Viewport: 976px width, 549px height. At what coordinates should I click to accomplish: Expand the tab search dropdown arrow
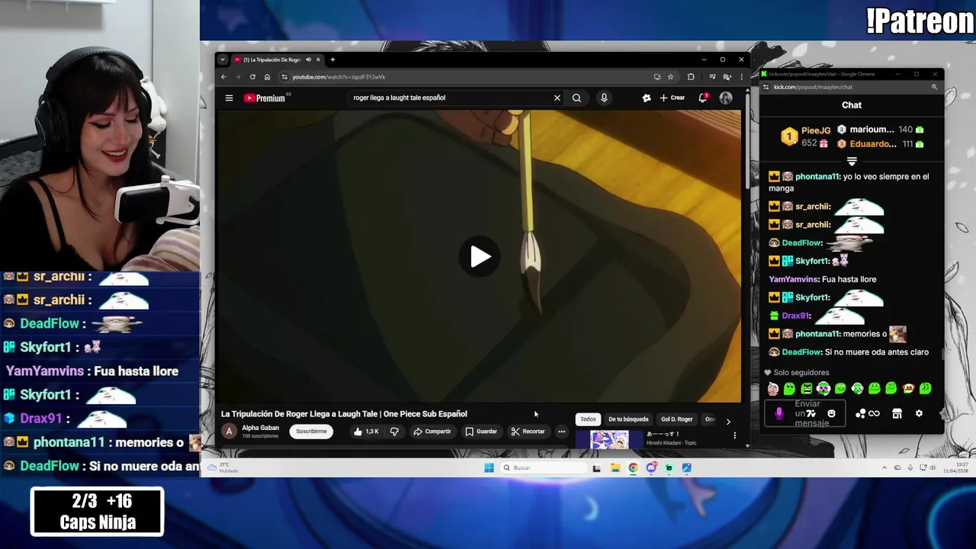(x=223, y=59)
